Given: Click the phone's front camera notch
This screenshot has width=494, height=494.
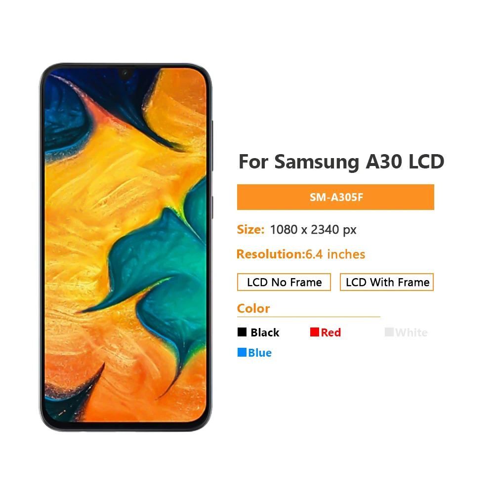Looking at the screenshot, I should 125,74.
